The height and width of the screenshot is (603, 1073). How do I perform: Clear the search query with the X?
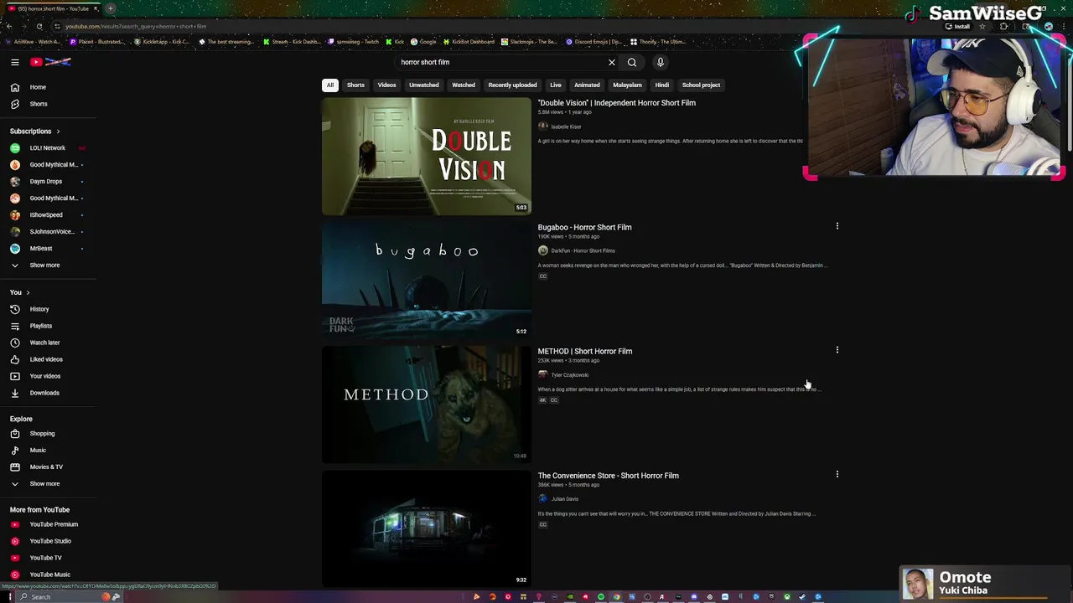pyautogui.click(x=612, y=62)
